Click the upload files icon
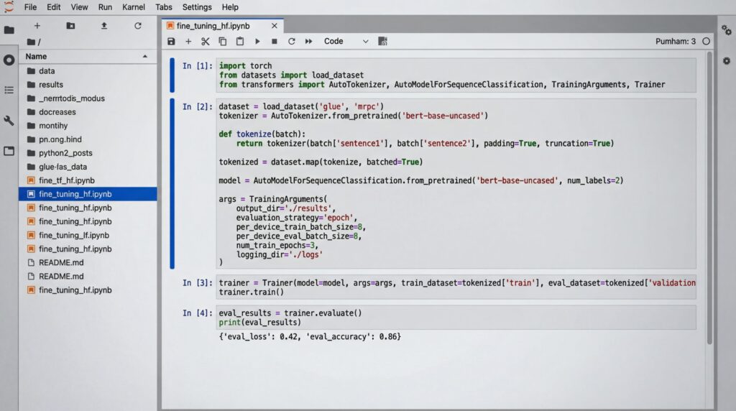736x411 pixels. coord(104,26)
